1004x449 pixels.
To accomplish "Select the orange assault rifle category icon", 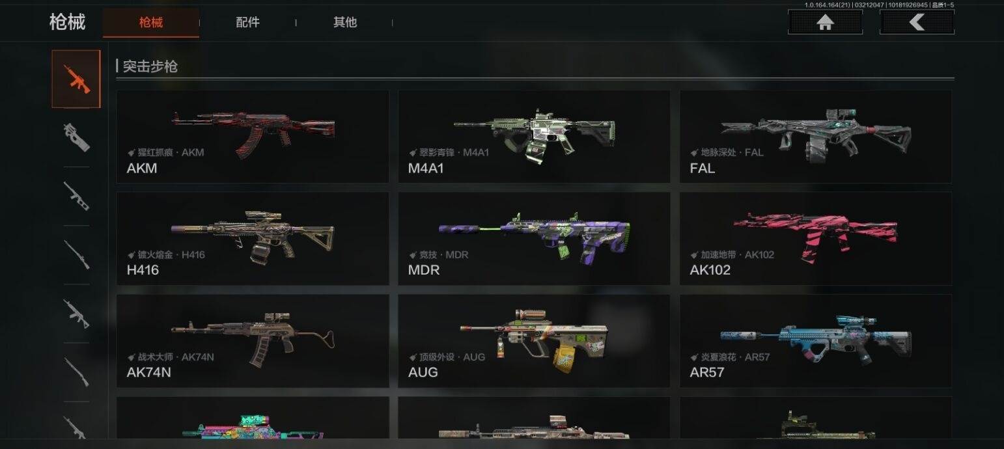I will [76, 79].
